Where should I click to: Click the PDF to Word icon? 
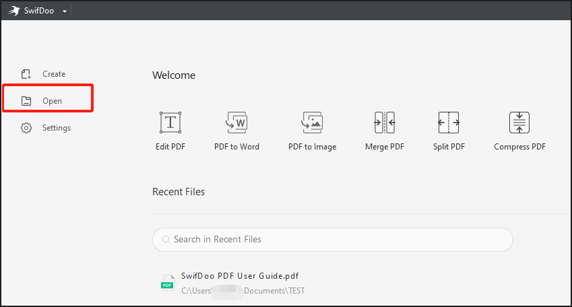coord(236,123)
